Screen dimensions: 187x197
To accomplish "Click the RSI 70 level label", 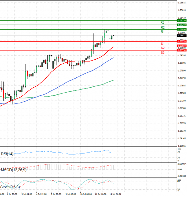I will coord(179,152).
